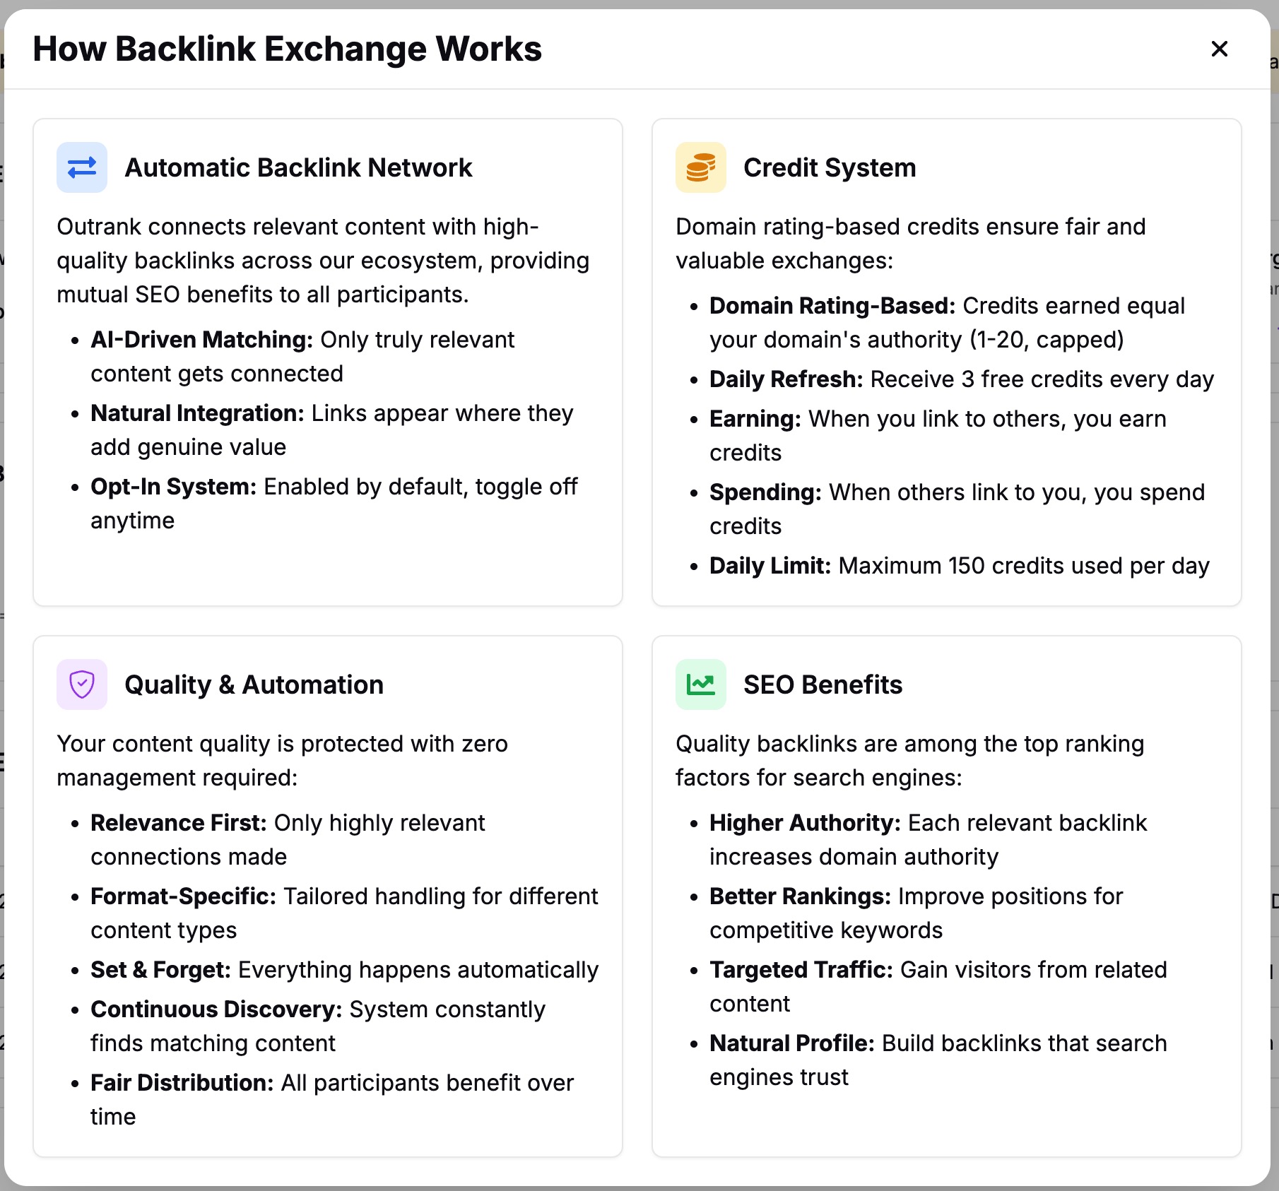This screenshot has height=1191, width=1279.
Task: Click the Opt-In System bullet label
Action: (173, 487)
